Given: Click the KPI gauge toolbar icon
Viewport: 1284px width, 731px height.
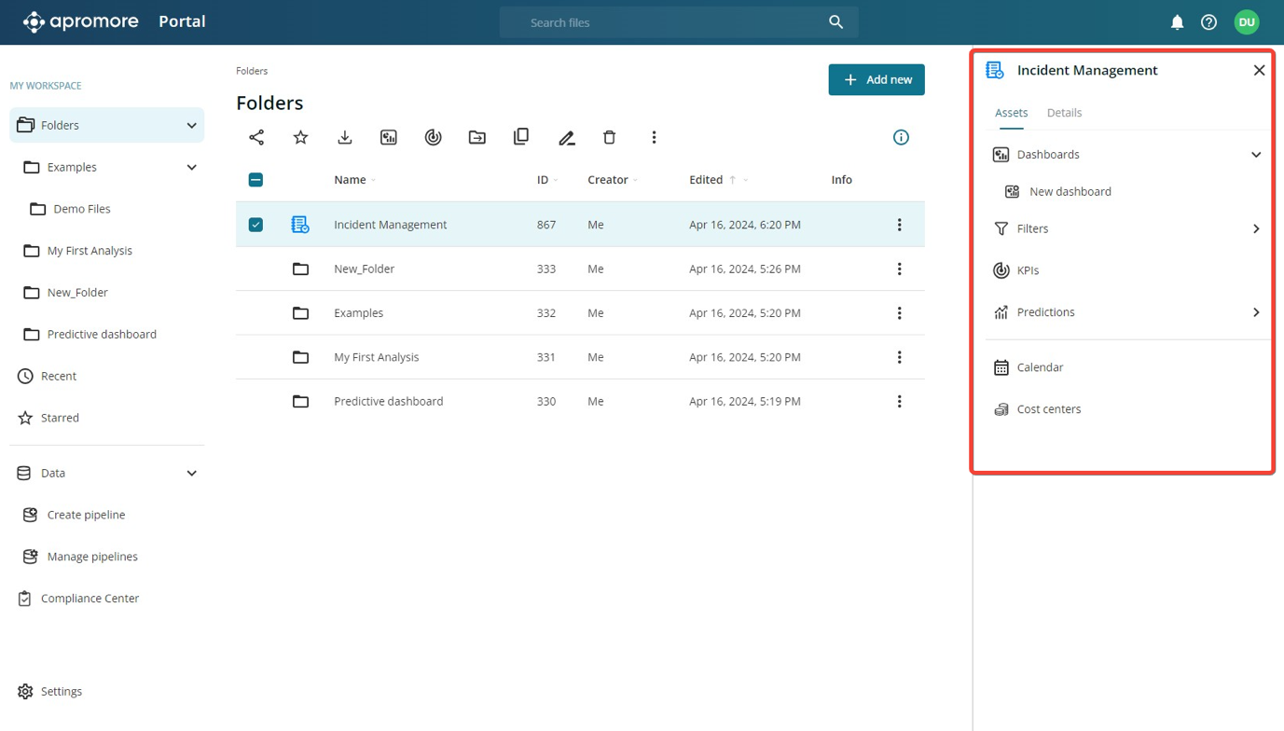Looking at the screenshot, I should tap(433, 137).
